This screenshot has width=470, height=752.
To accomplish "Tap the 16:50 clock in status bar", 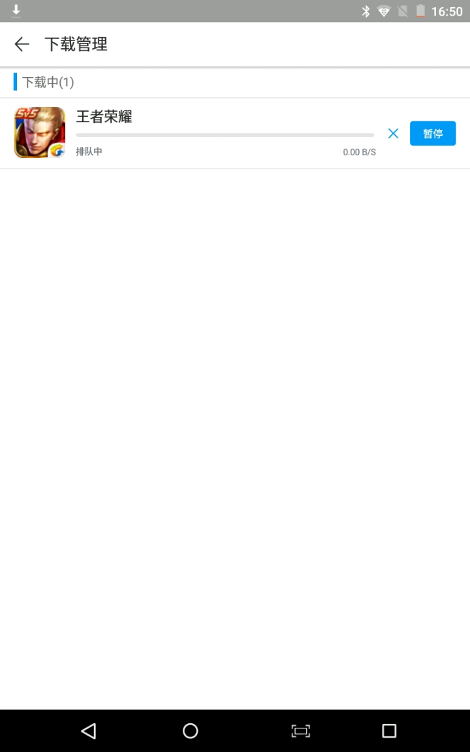I will 447,12.
